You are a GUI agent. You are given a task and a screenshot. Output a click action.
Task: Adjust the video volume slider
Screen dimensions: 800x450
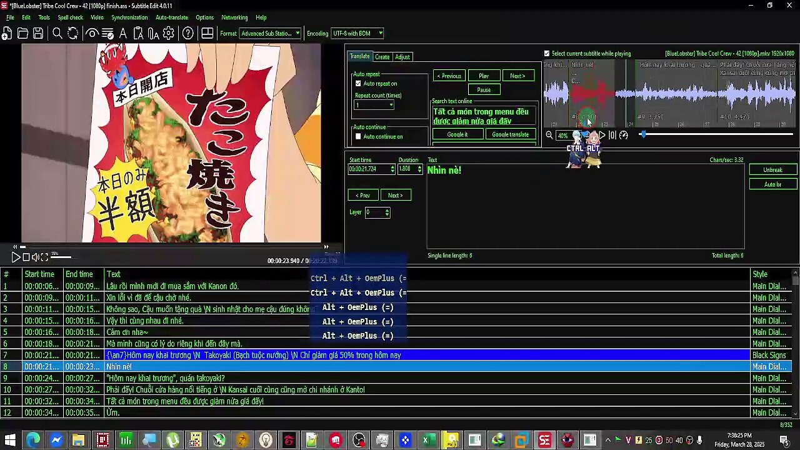61,257
